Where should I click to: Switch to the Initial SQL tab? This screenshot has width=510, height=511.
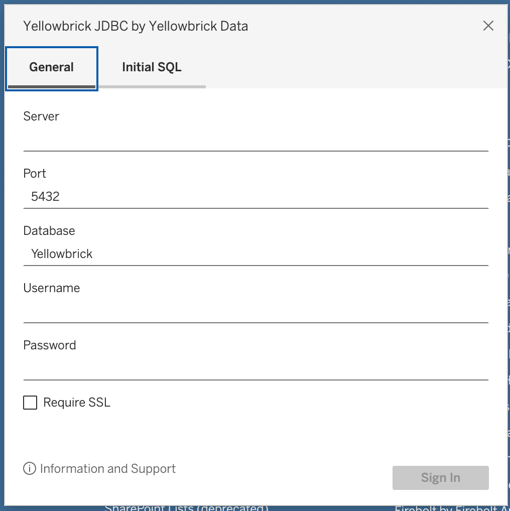[x=152, y=66]
